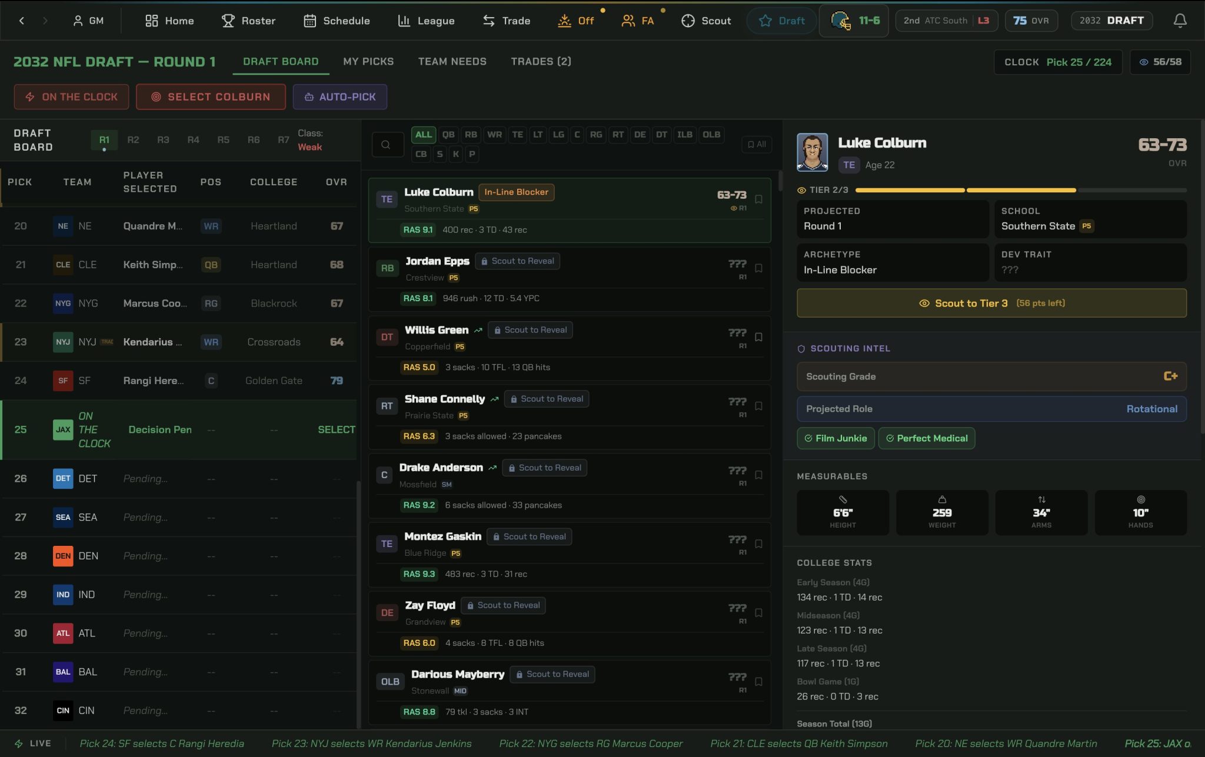The image size is (1205, 757).
Task: Switch to the Team Needs tab
Action: pyautogui.click(x=452, y=62)
